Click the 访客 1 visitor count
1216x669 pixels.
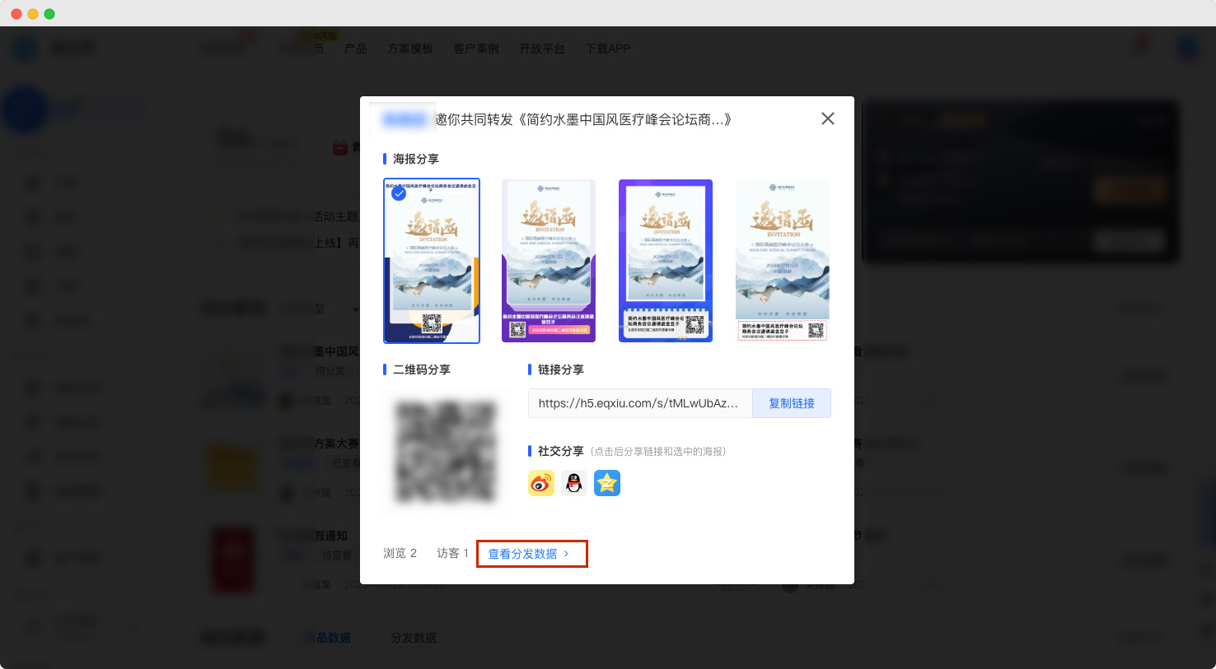click(453, 553)
